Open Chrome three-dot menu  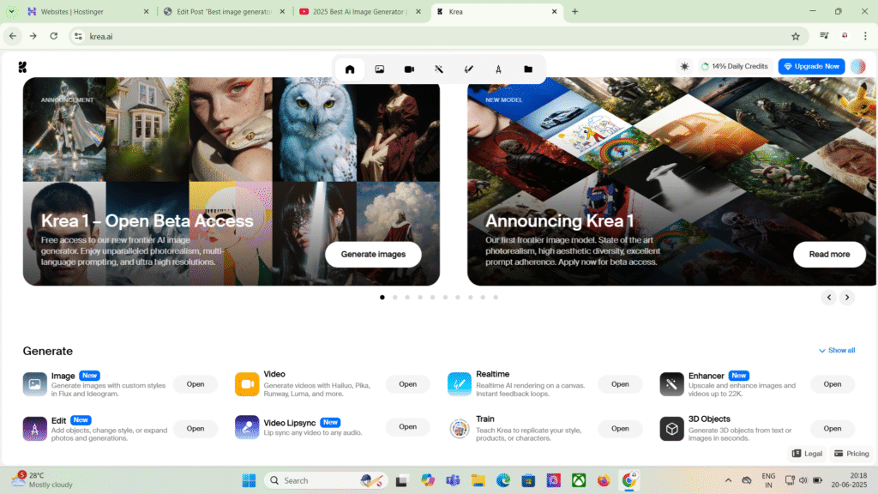(x=865, y=36)
